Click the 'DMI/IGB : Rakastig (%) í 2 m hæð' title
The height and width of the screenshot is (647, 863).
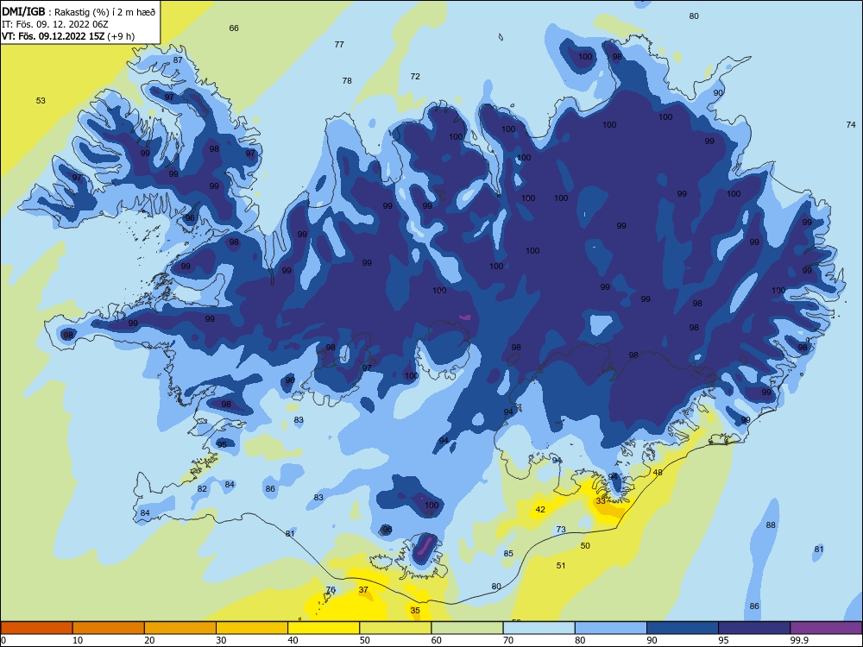click(x=79, y=11)
